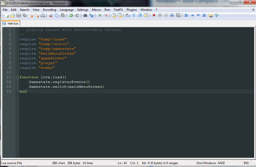Close document with menu bar X button
The height and width of the screenshot is (167, 256).
253,10
